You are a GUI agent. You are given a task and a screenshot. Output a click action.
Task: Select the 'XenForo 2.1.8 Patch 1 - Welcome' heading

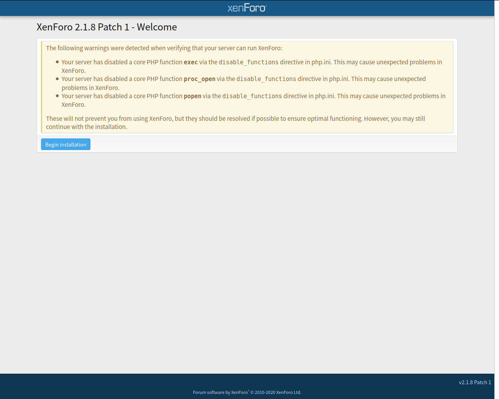pos(107,27)
